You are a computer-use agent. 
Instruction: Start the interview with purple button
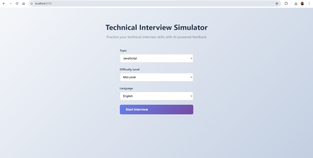[x=156, y=109]
